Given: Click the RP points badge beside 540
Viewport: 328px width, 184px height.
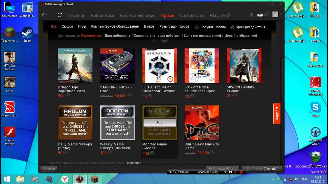Looking at the screenshot, I should pos(267,15).
